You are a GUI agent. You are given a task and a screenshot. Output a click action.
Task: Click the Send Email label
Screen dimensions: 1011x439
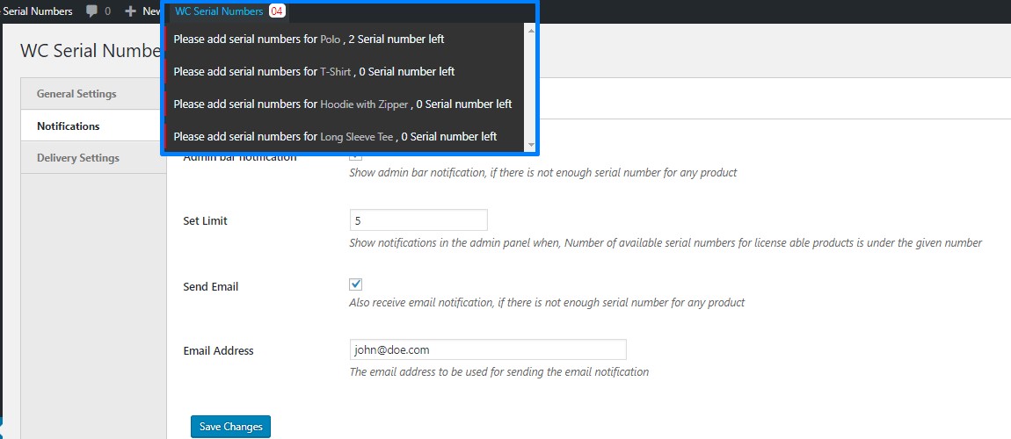tap(211, 287)
